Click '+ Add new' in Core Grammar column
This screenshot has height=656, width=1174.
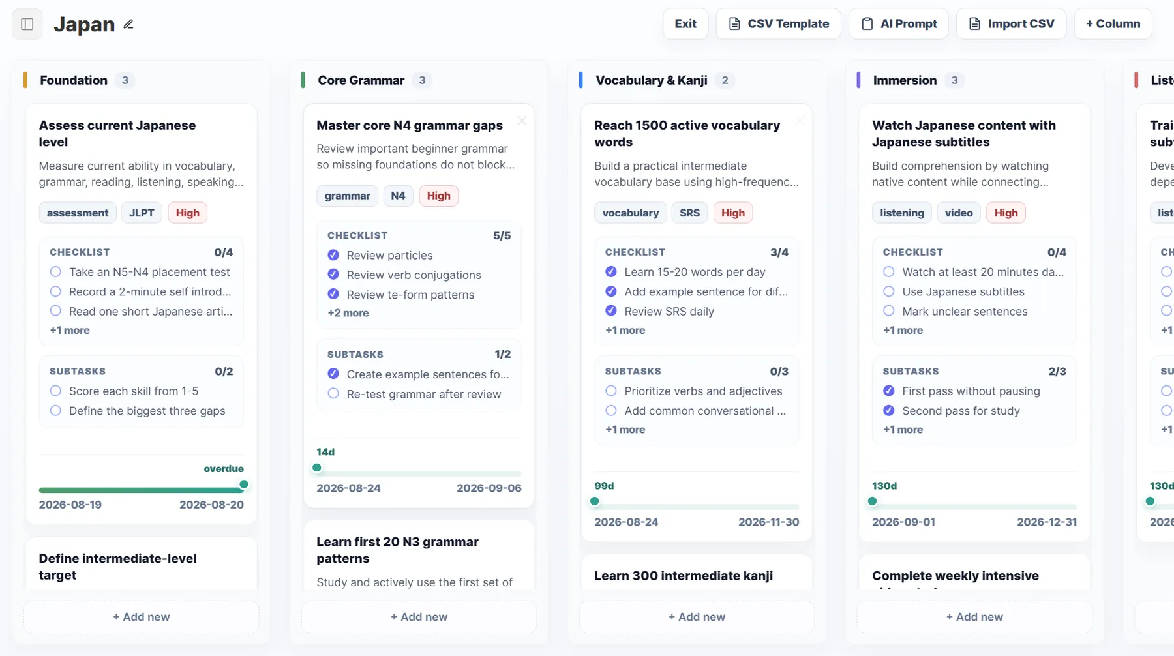[x=419, y=617]
